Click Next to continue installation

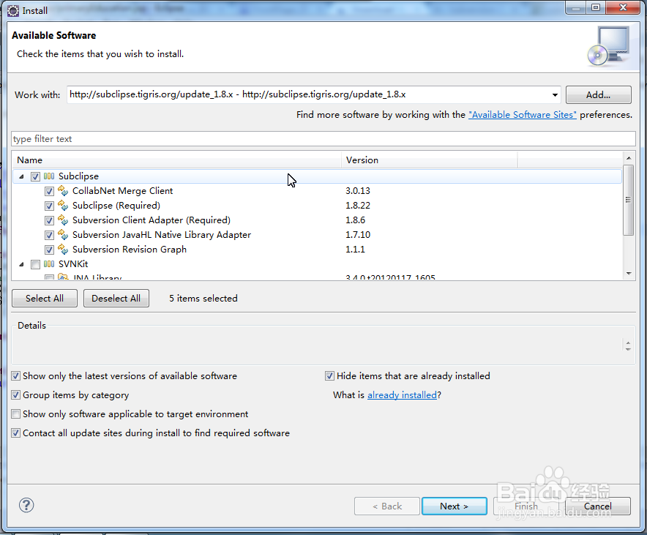click(455, 506)
